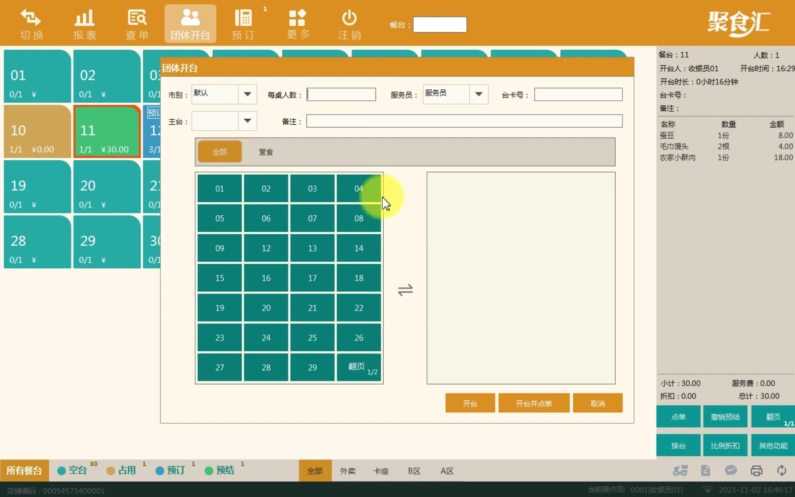
Task: Click the 备注 input field in dialog
Action: click(464, 121)
